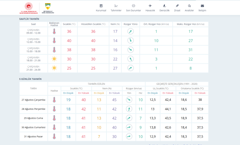Screen dimensions: 240x145
Task: Click thermometer icon for 29 Ağustos Cuma
Action: coord(54,118)
